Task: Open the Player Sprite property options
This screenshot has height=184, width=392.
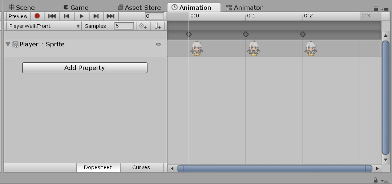Action: [x=158, y=44]
